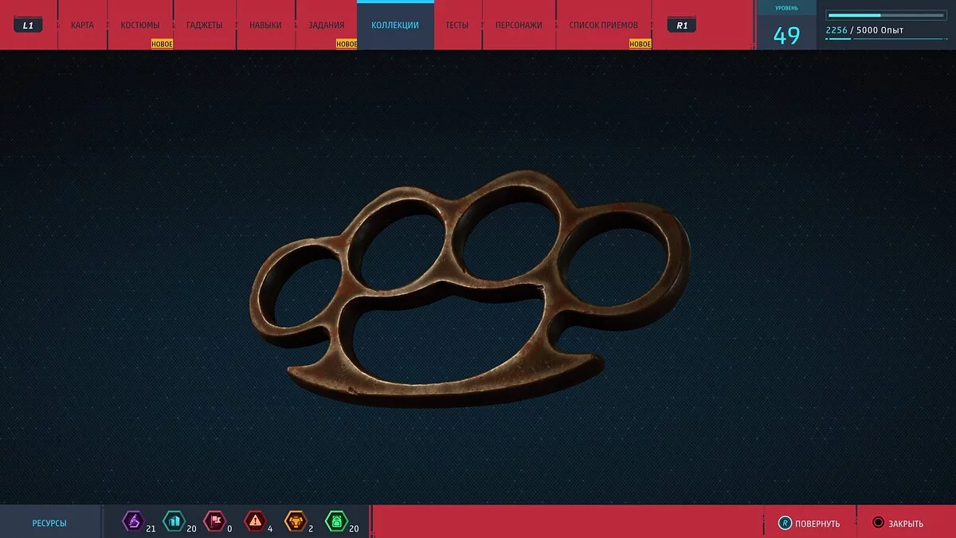Click the R stick rotate icon
The width and height of the screenshot is (956, 538).
[x=784, y=523]
